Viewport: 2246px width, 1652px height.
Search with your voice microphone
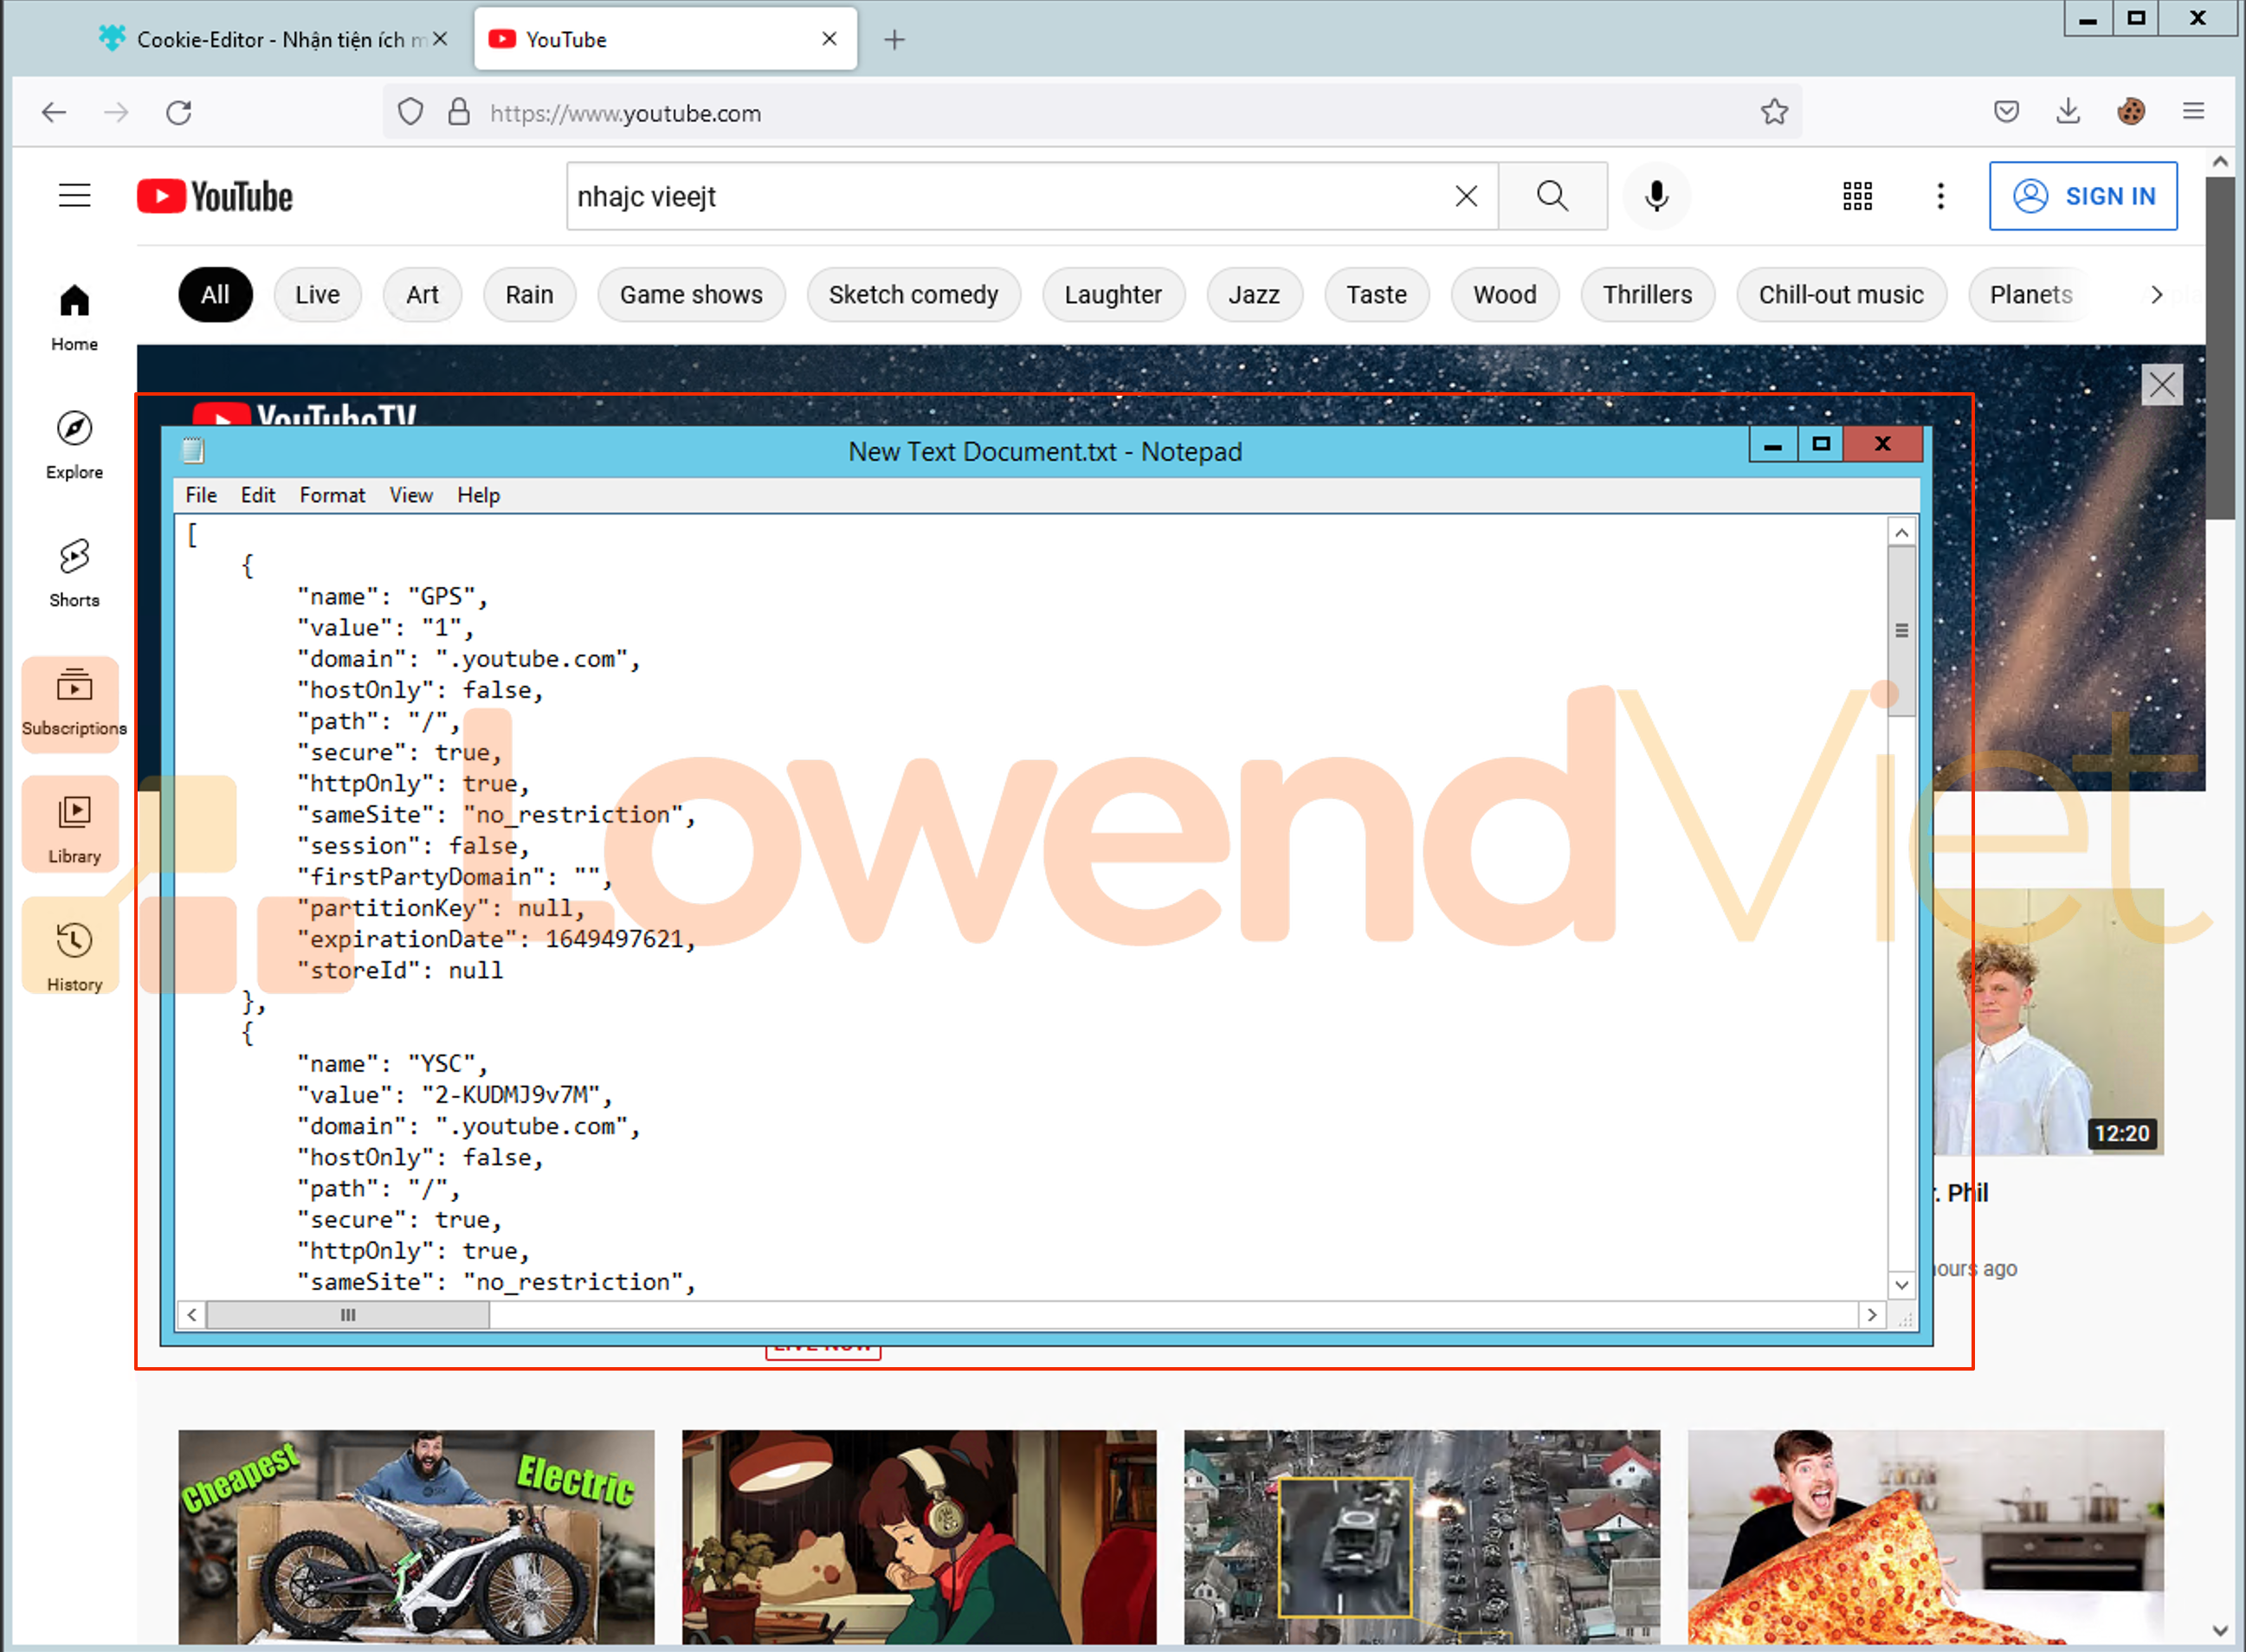point(1656,196)
